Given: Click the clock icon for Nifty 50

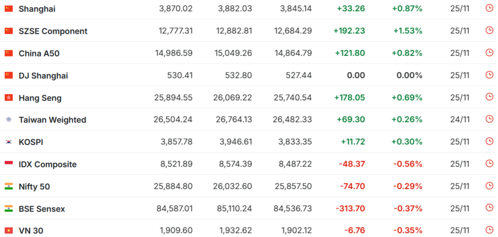Looking at the screenshot, I should click(x=489, y=186).
